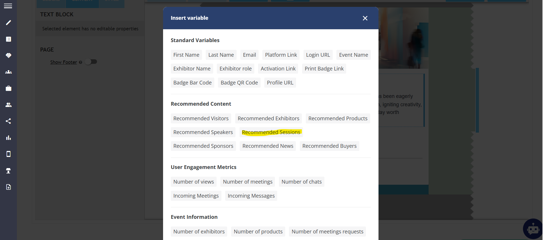Toggle the Show Footer switch
Image resolution: width=543 pixels, height=240 pixels.
coord(91,62)
